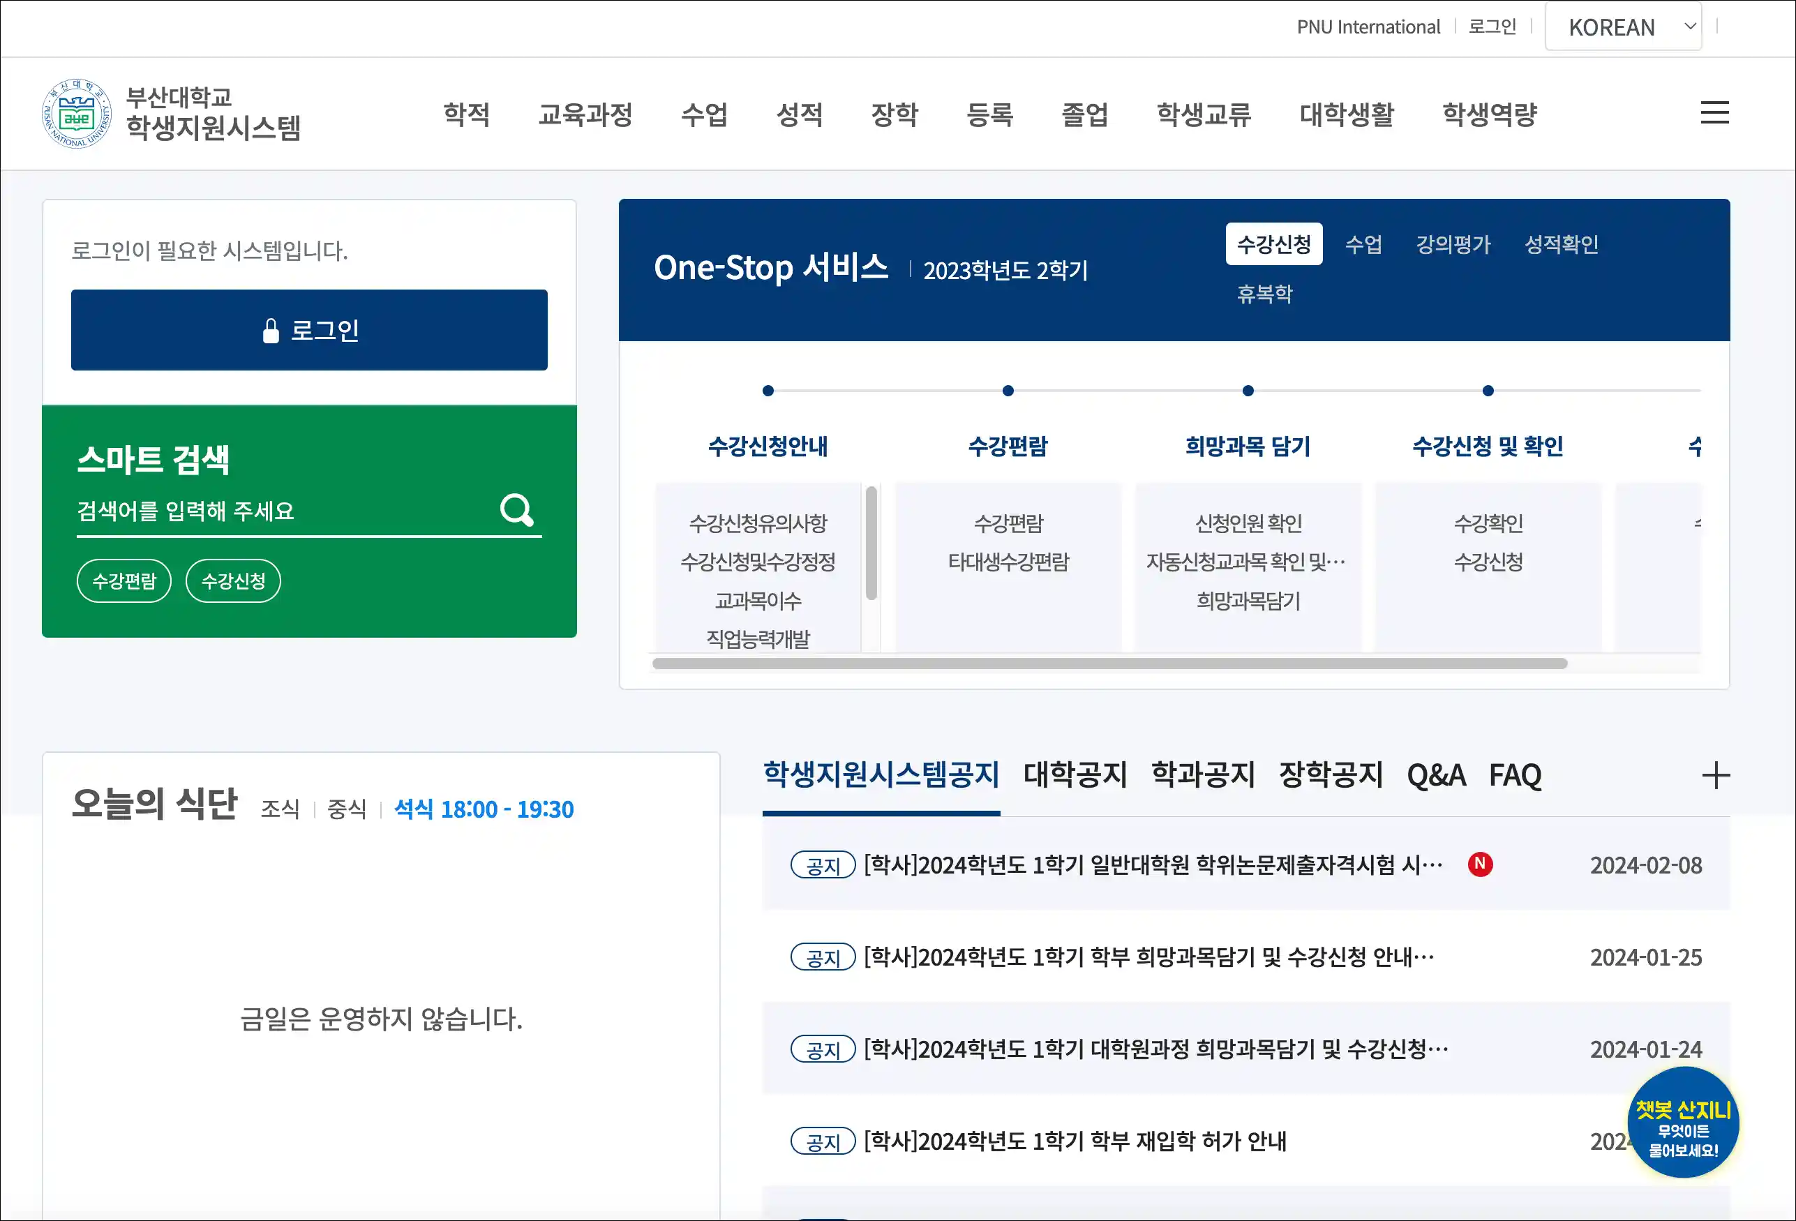
Task: Open the 챗봇 산지니 chatbot bubble
Action: [1682, 1123]
